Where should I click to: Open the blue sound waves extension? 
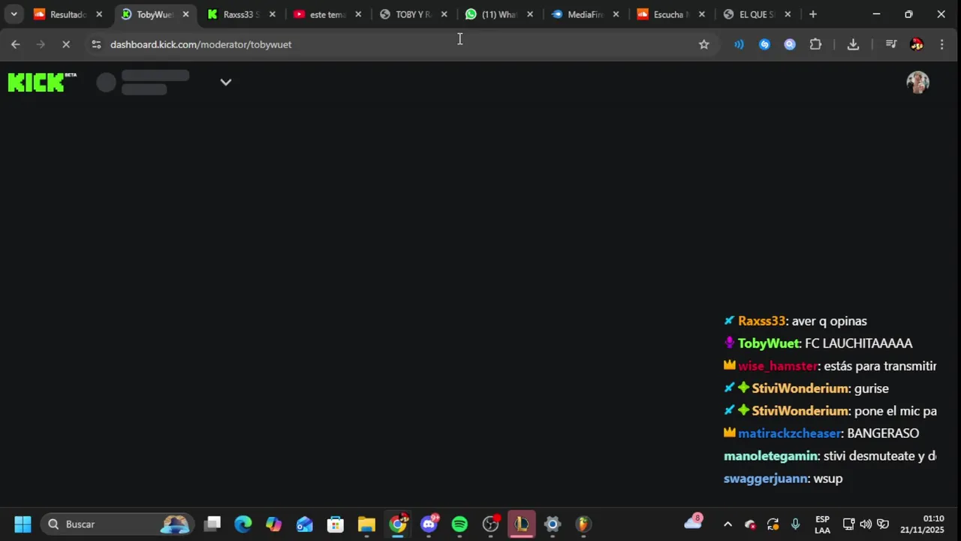click(x=739, y=44)
